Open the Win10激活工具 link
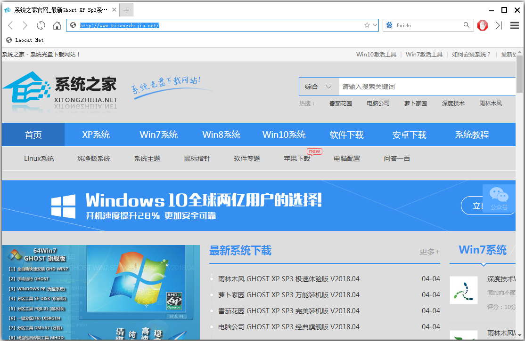Image resolution: width=525 pixels, height=341 pixels. 376,55
